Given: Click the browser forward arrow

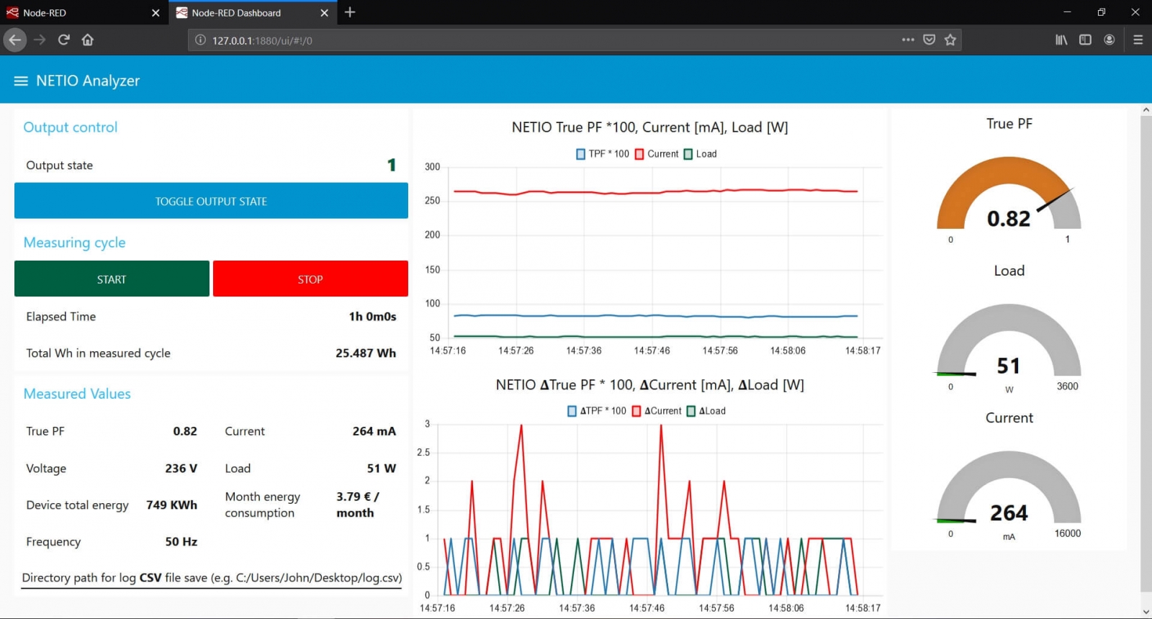Looking at the screenshot, I should coord(40,40).
